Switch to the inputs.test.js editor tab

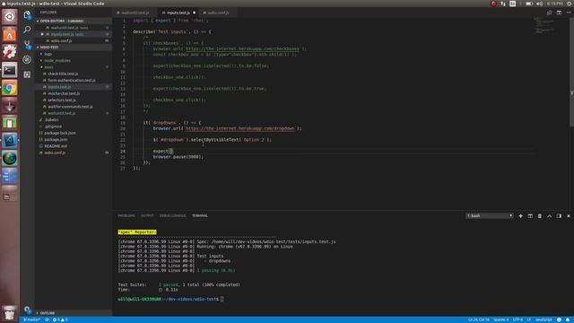tap(178, 13)
